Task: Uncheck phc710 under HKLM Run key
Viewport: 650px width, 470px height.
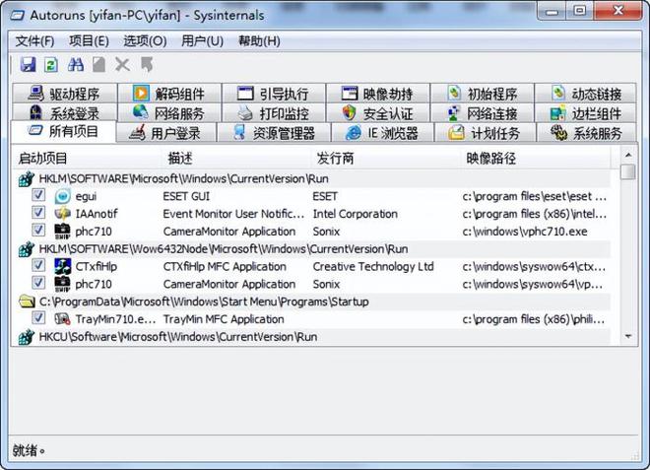Action: point(38,230)
